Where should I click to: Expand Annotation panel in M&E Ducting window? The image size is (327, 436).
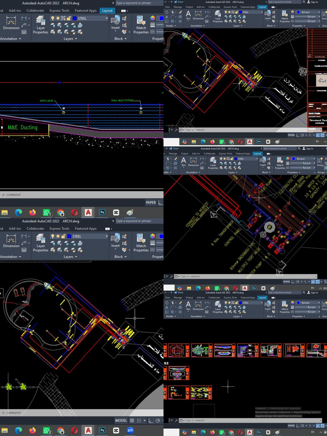[x=11, y=39]
